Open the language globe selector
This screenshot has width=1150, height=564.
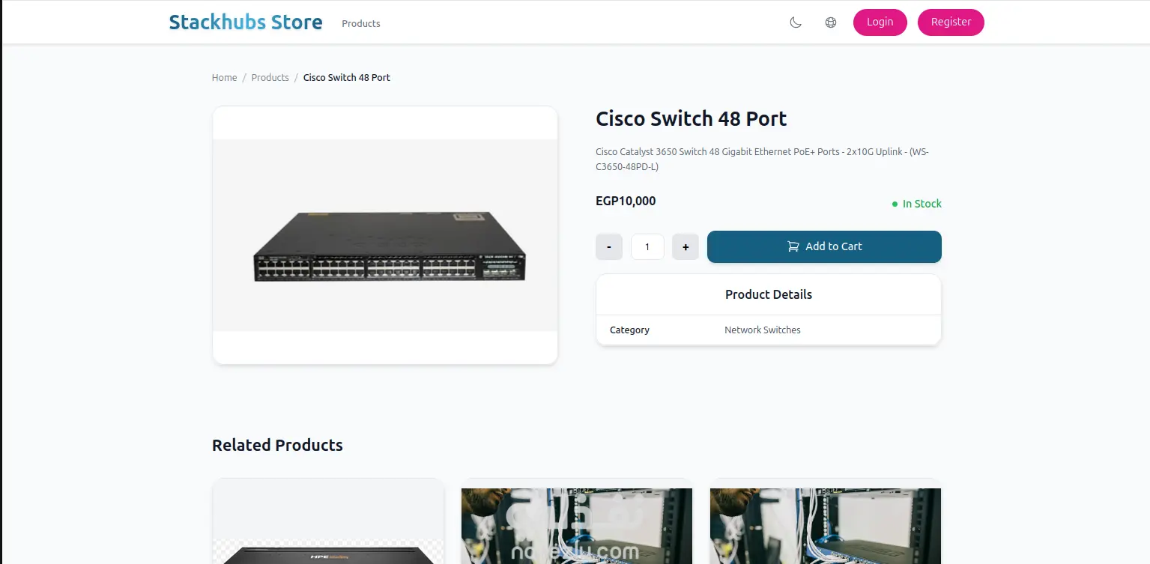click(830, 22)
